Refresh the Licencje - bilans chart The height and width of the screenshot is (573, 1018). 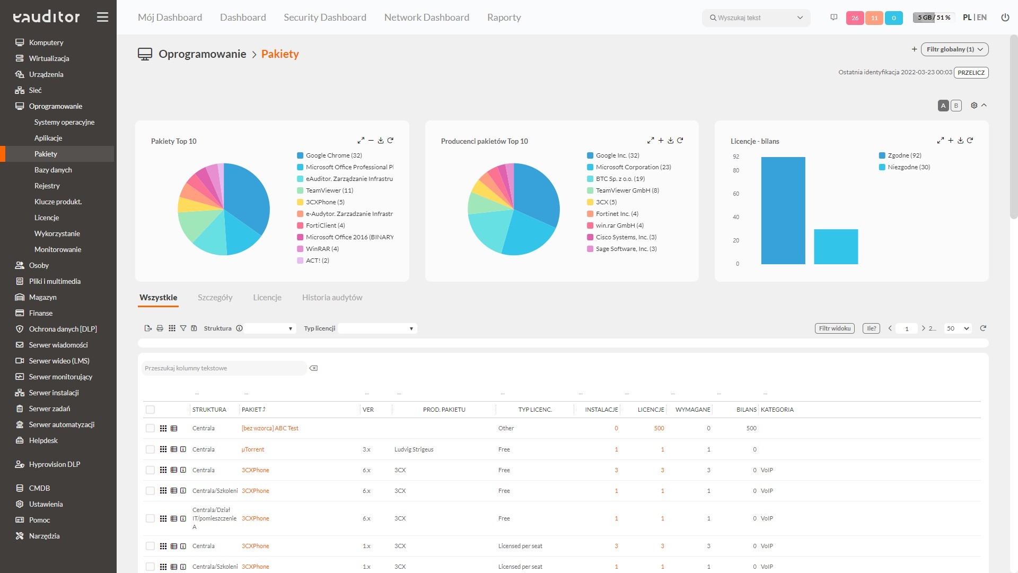pos(970,141)
